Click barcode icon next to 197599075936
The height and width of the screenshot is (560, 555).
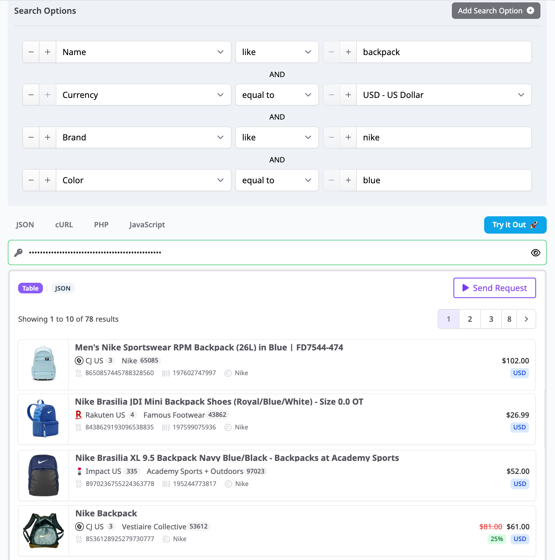[166, 427]
